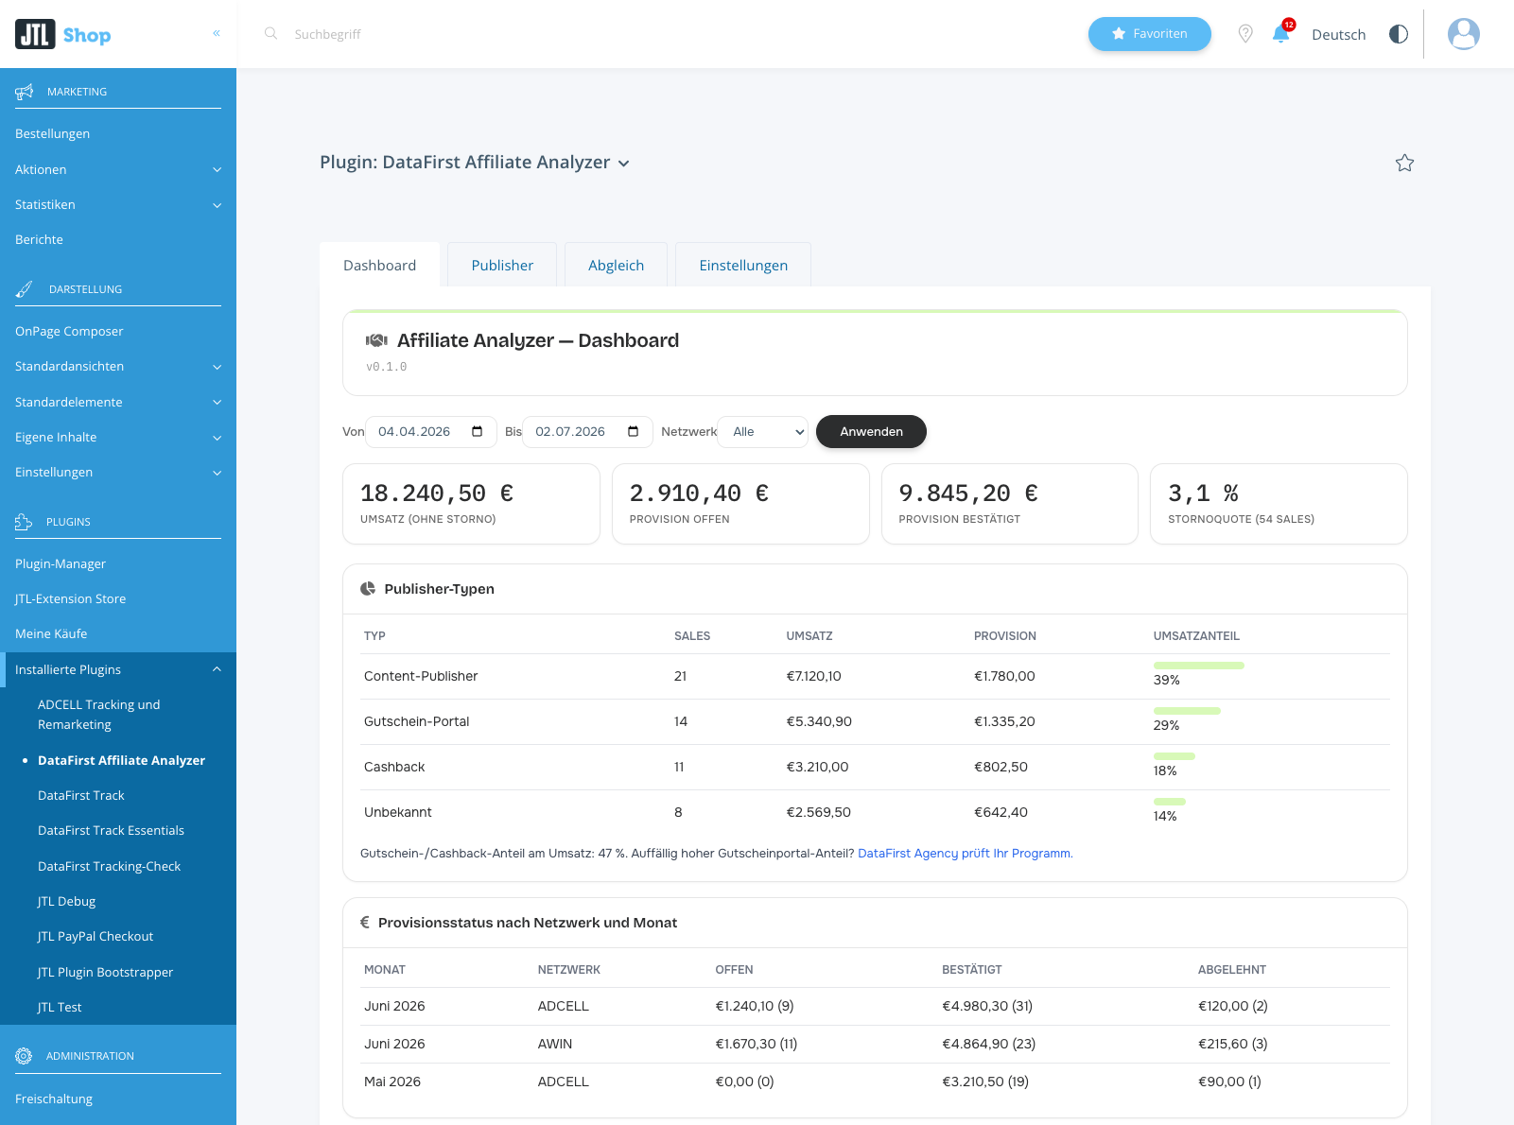Expand the Statistiken menu
Viewport: 1514px width, 1125px height.
tap(118, 205)
